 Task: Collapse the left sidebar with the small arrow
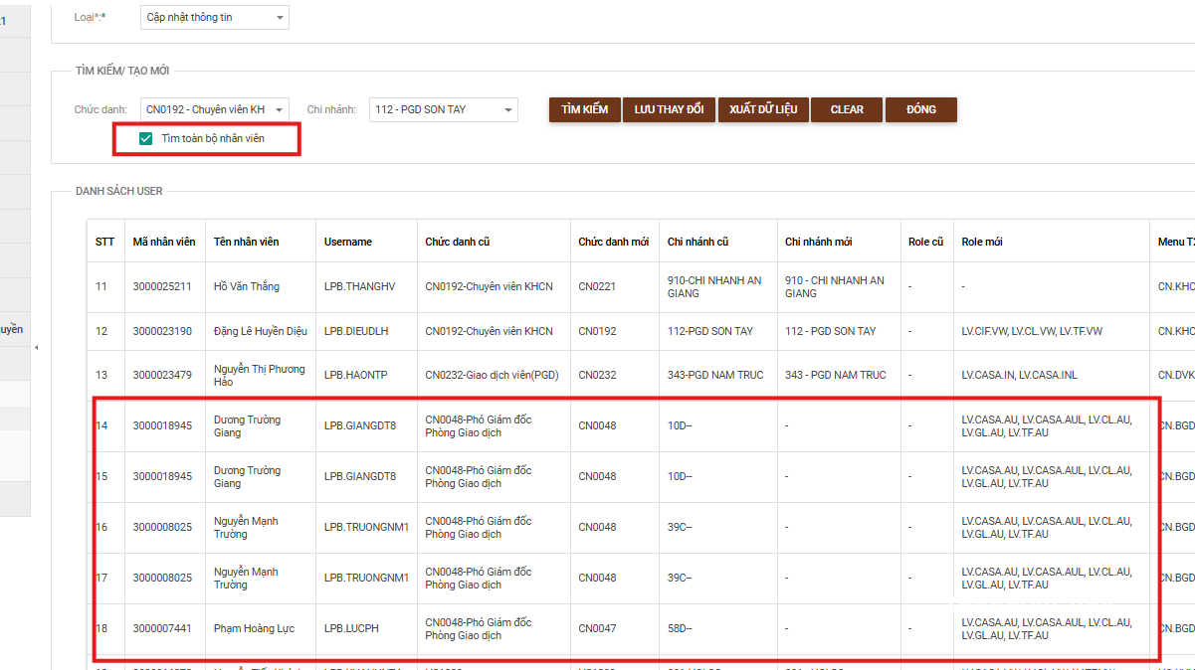[37, 348]
